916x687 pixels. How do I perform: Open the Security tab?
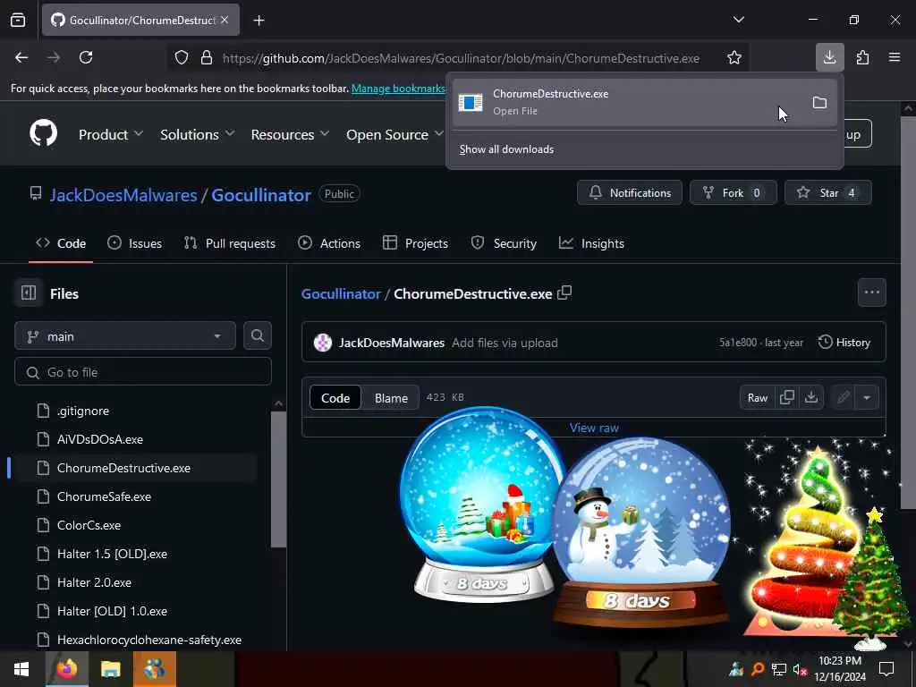tap(504, 243)
